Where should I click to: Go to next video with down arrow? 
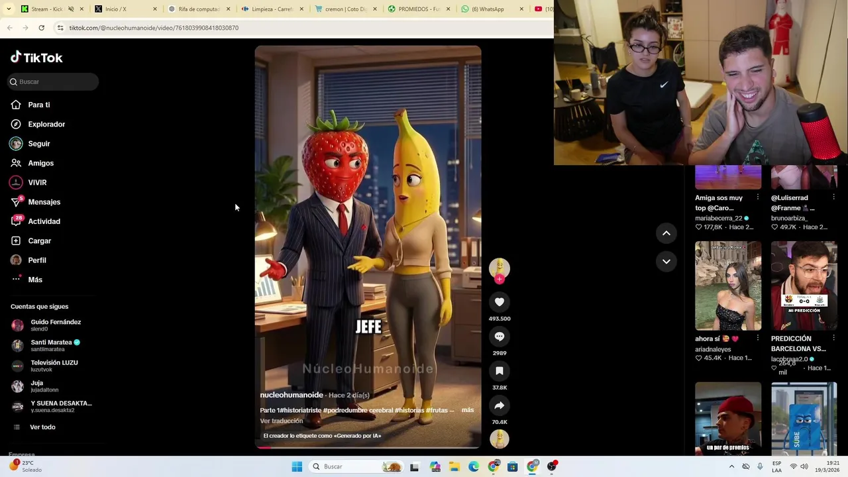[666, 262]
